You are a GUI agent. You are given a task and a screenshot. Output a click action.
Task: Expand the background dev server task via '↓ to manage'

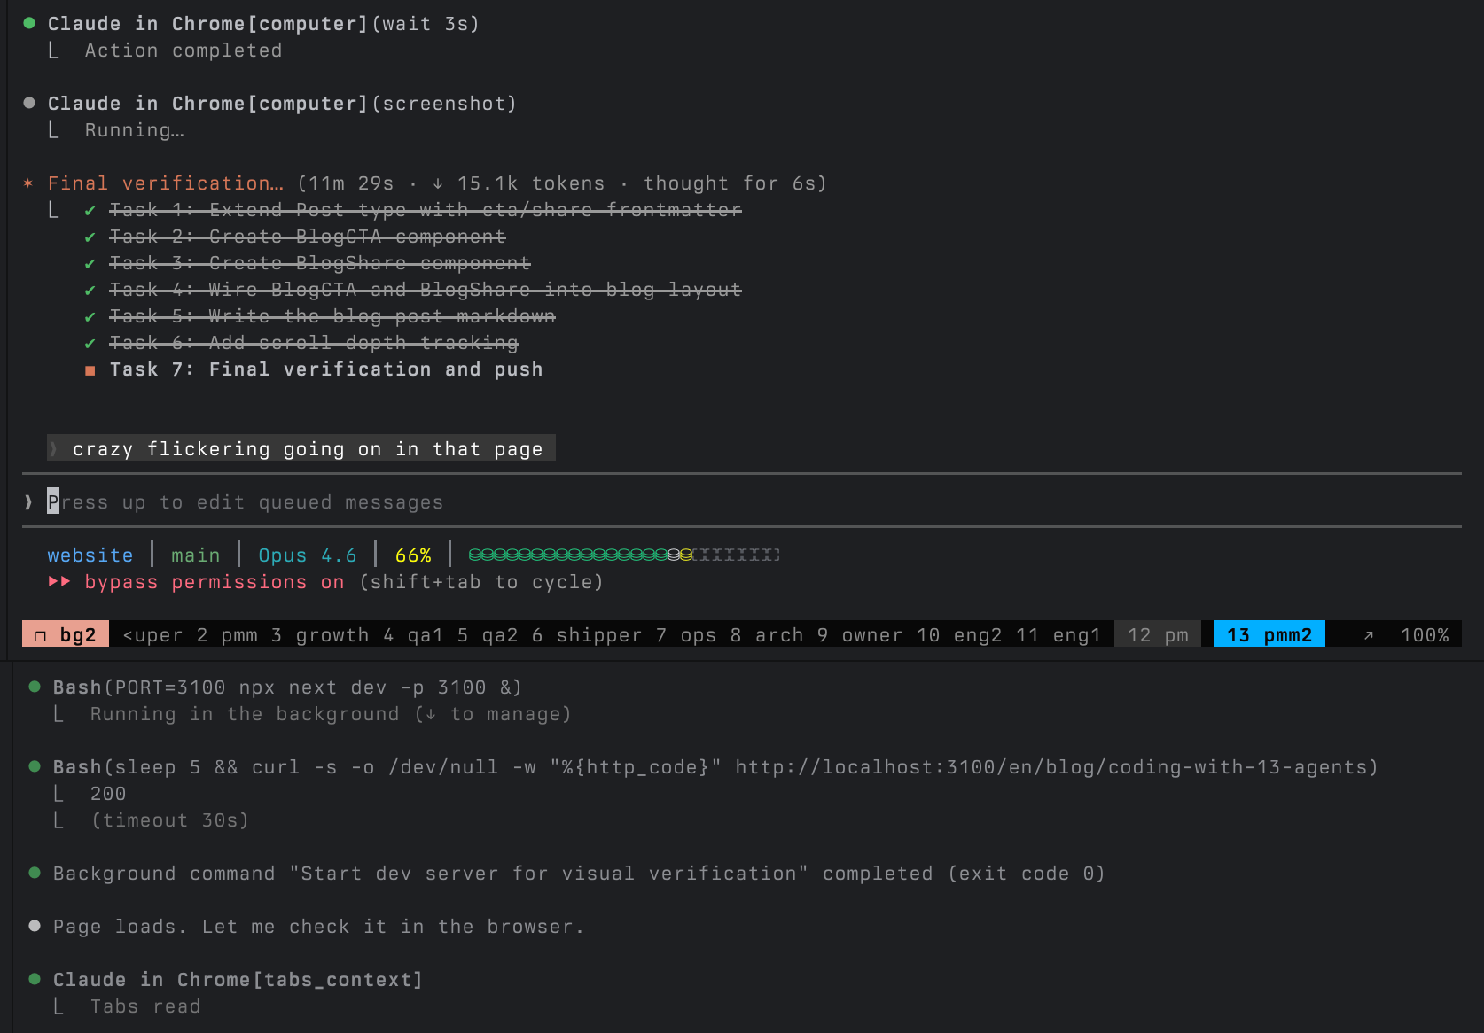pos(493,714)
